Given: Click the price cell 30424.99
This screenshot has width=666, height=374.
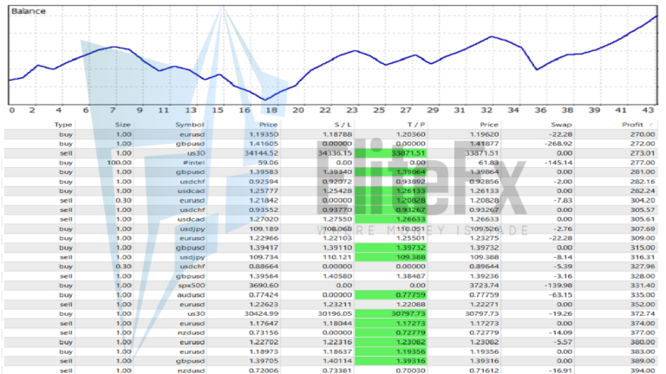Looking at the screenshot, I should click(x=261, y=314).
